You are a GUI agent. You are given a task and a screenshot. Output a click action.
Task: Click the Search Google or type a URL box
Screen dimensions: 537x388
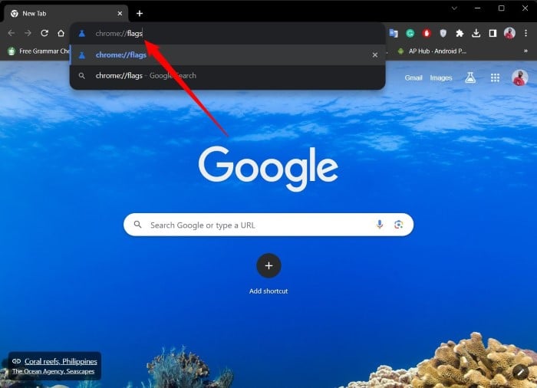(268, 225)
